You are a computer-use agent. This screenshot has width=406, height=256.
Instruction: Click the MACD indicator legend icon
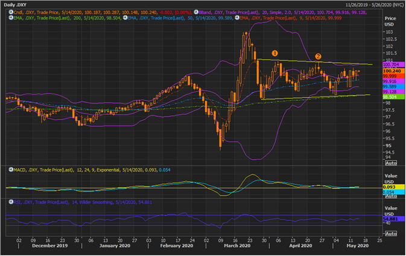pyautogui.click(x=11, y=170)
